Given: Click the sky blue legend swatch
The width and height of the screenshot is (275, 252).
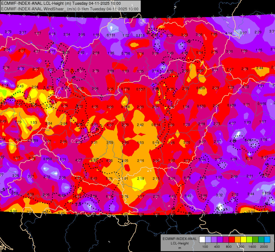Looking at the screenshot, I should coord(267,240).
